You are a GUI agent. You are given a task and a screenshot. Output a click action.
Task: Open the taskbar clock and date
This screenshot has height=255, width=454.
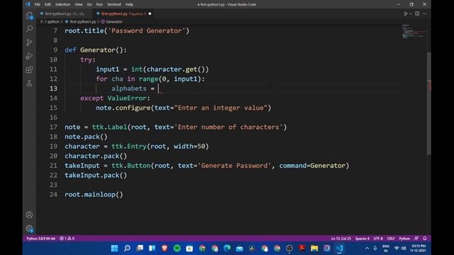point(418,249)
